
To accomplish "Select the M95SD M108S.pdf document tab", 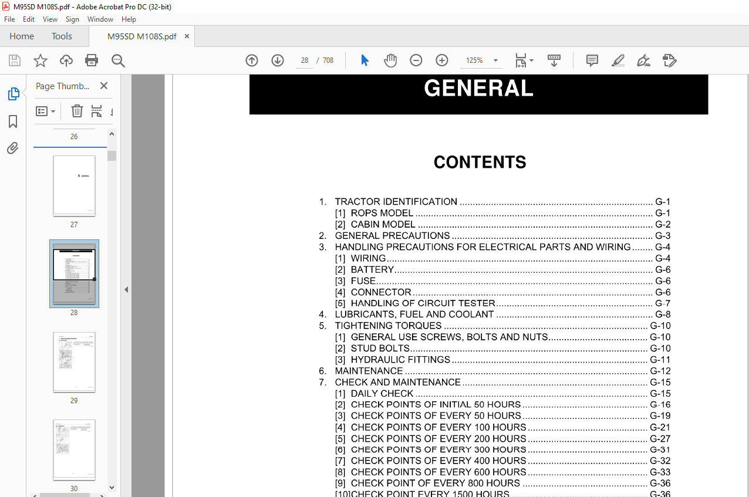I will 141,36.
